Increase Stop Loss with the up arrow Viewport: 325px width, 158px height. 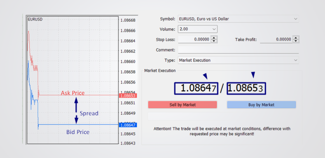(214, 38)
